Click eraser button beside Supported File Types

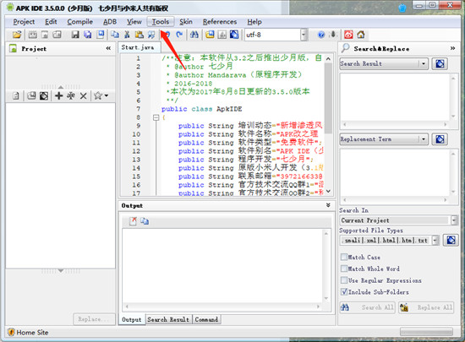tap(451, 240)
